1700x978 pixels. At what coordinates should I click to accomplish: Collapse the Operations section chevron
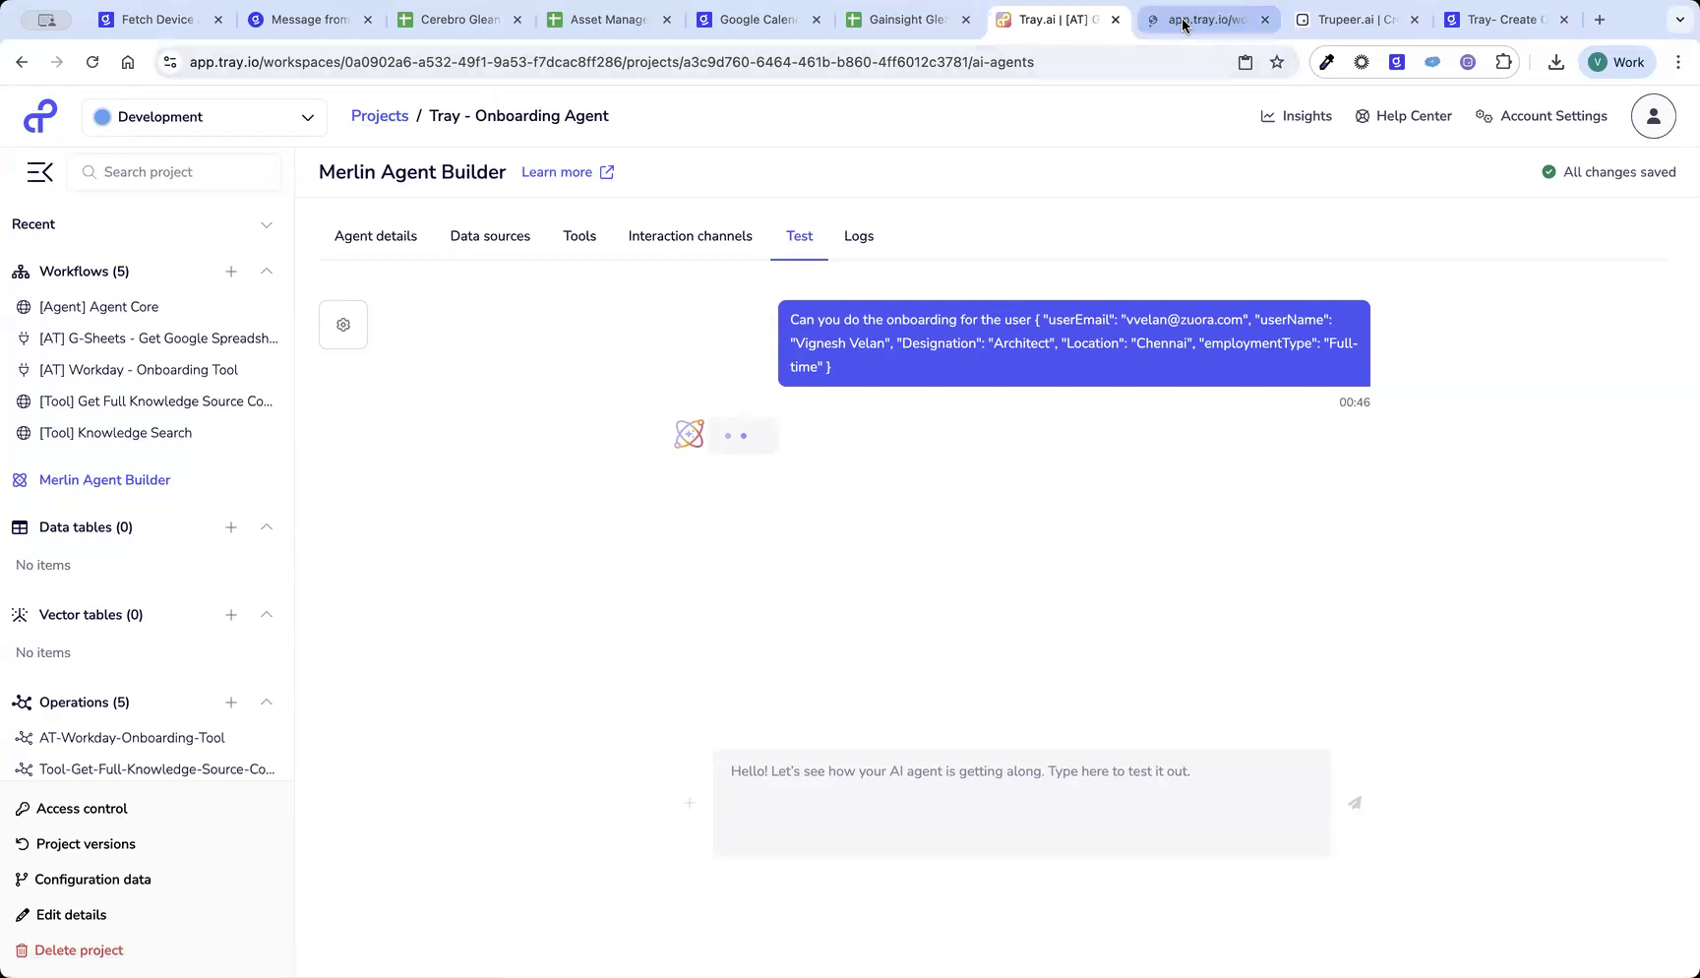[x=267, y=703]
